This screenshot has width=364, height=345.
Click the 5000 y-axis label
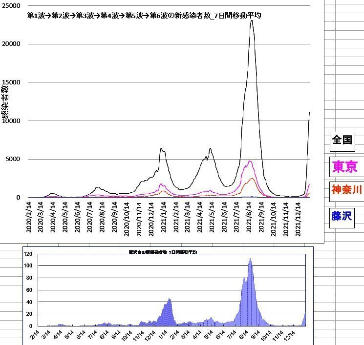pos(13,159)
